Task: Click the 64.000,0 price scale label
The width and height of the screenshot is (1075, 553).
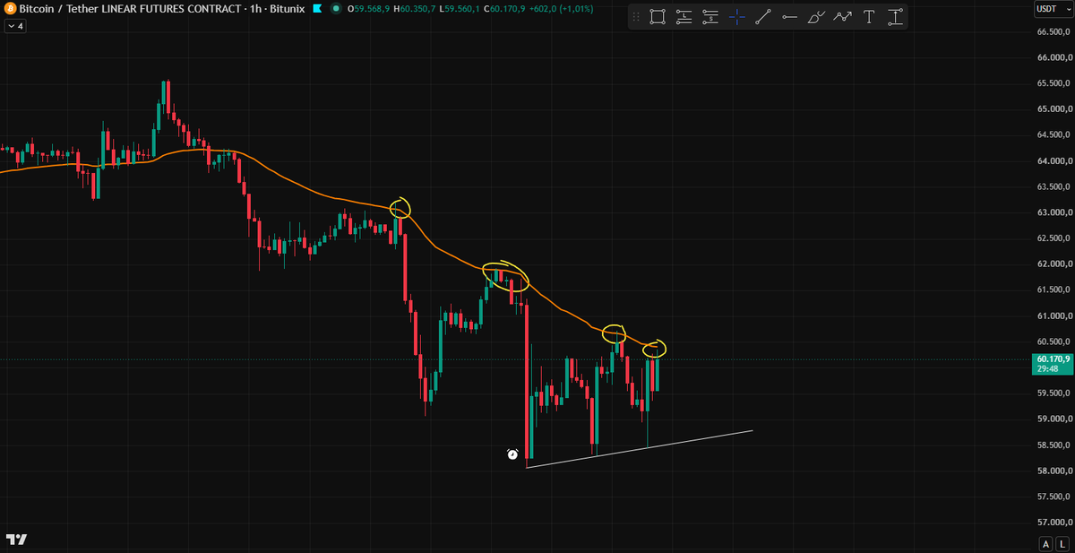Action: [1054, 161]
